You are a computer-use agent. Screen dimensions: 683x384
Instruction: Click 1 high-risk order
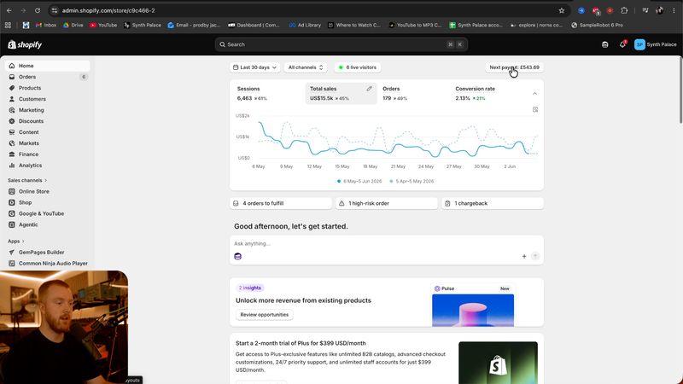tap(387, 203)
